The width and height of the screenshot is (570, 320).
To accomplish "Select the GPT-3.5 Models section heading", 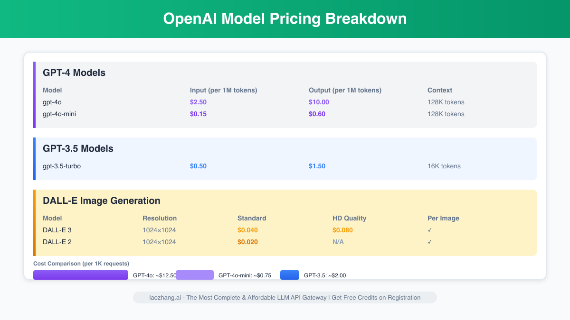I will pyautogui.click(x=78, y=149).
